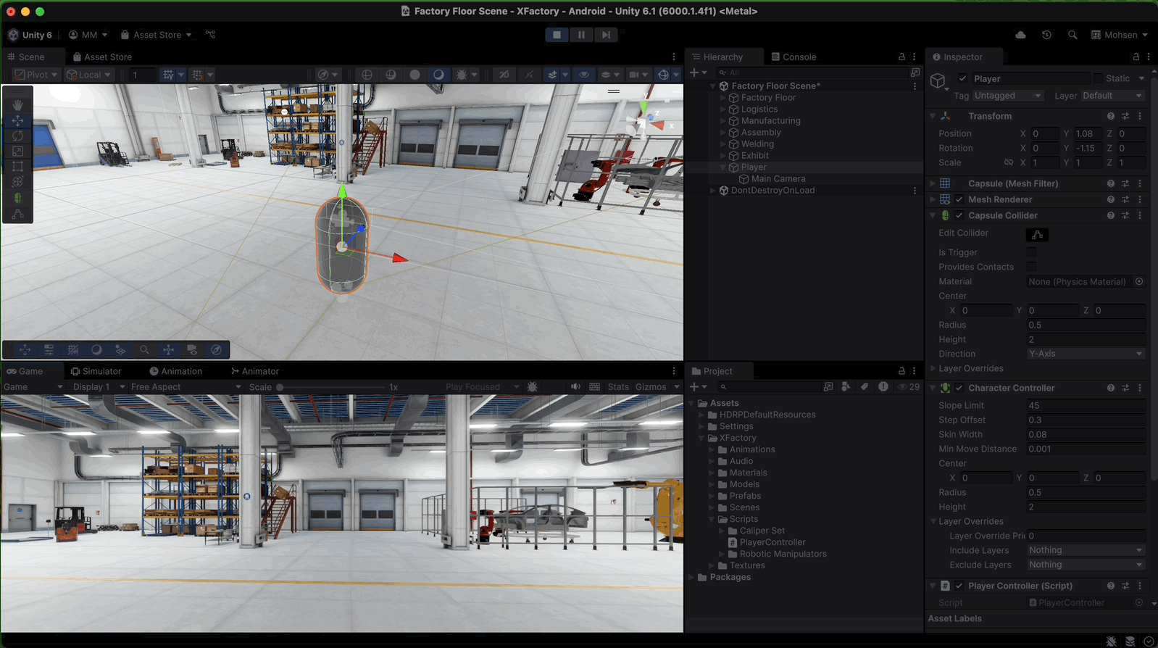Toggle the Is Trigger checkbox
Screen dimensions: 1158x648
pyautogui.click(x=1031, y=252)
